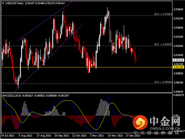185x139 pixels.
Task: Select the 23.6 = 0.90384 Fibonacci label
Action: [x=163, y=82]
